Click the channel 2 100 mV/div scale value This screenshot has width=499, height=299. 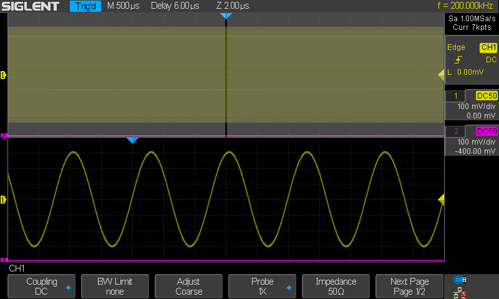click(476, 142)
